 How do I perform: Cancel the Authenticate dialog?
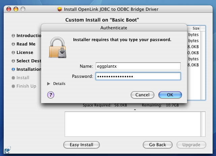click(x=143, y=95)
